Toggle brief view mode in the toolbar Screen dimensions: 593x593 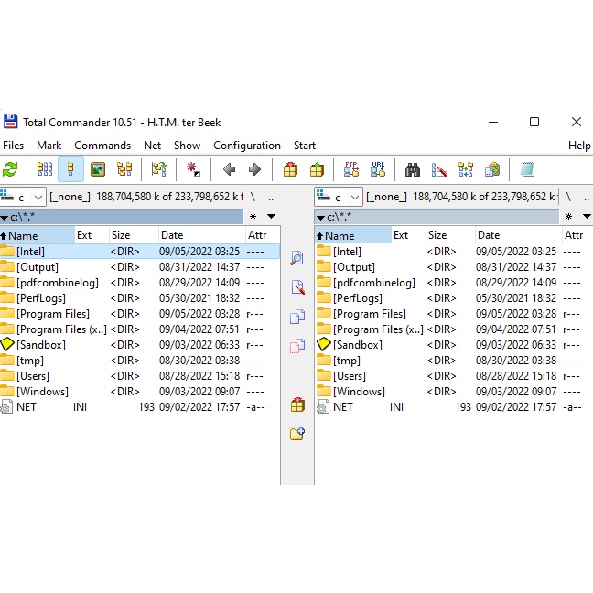click(x=45, y=169)
